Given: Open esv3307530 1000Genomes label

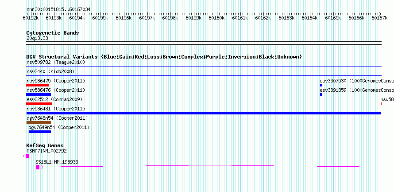Looking at the screenshot, I should pyautogui.click(x=357, y=81).
